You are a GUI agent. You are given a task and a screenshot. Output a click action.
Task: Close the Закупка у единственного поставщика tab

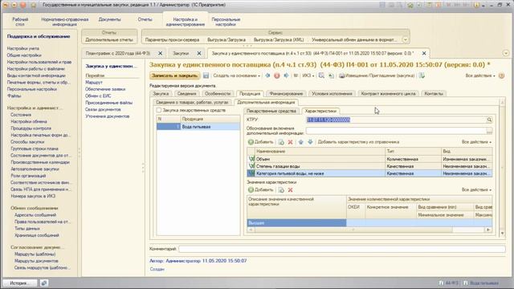coord(424,53)
